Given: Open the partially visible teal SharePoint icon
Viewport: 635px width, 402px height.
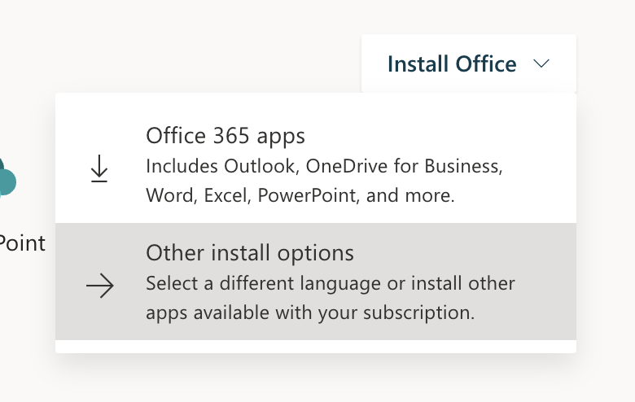Looking at the screenshot, I should tap(7, 178).
